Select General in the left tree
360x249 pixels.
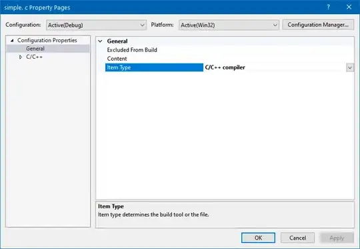pyautogui.click(x=35, y=49)
